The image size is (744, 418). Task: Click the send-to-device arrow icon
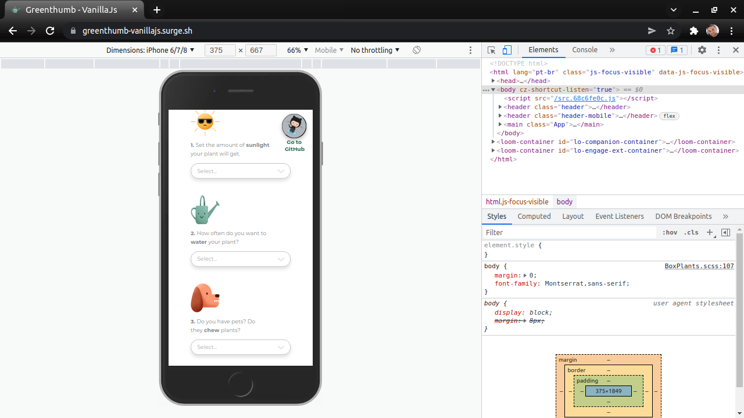click(652, 31)
